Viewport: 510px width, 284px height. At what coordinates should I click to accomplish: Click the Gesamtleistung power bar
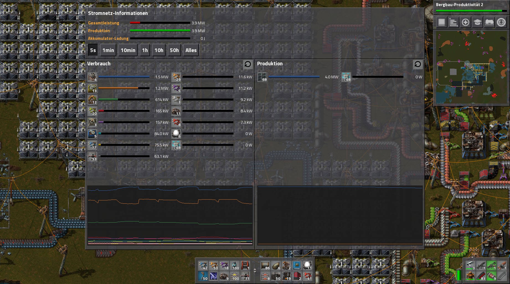(160, 23)
